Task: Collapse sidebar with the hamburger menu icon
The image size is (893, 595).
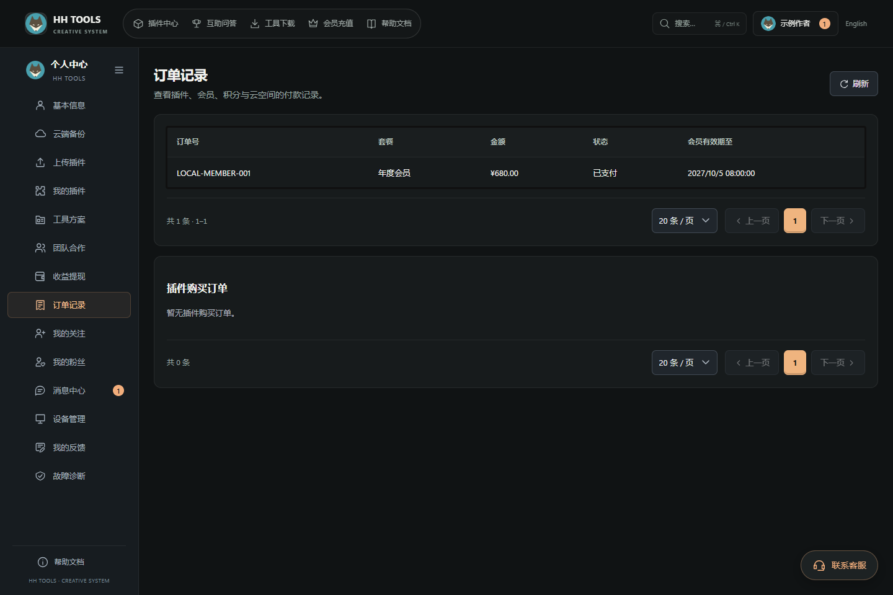Action: click(119, 70)
